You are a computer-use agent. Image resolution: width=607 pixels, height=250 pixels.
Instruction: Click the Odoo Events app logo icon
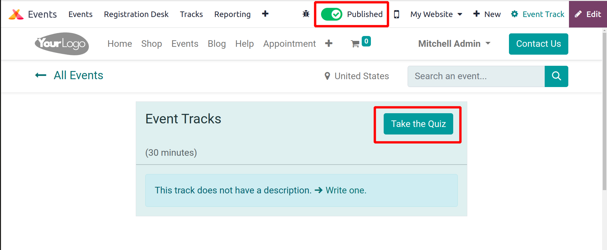(16, 14)
